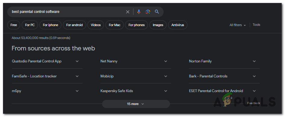Clear the search query with X icon
The image size is (285, 117).
128,12
